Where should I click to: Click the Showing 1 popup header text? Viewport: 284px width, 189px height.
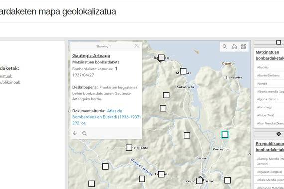(x=103, y=46)
